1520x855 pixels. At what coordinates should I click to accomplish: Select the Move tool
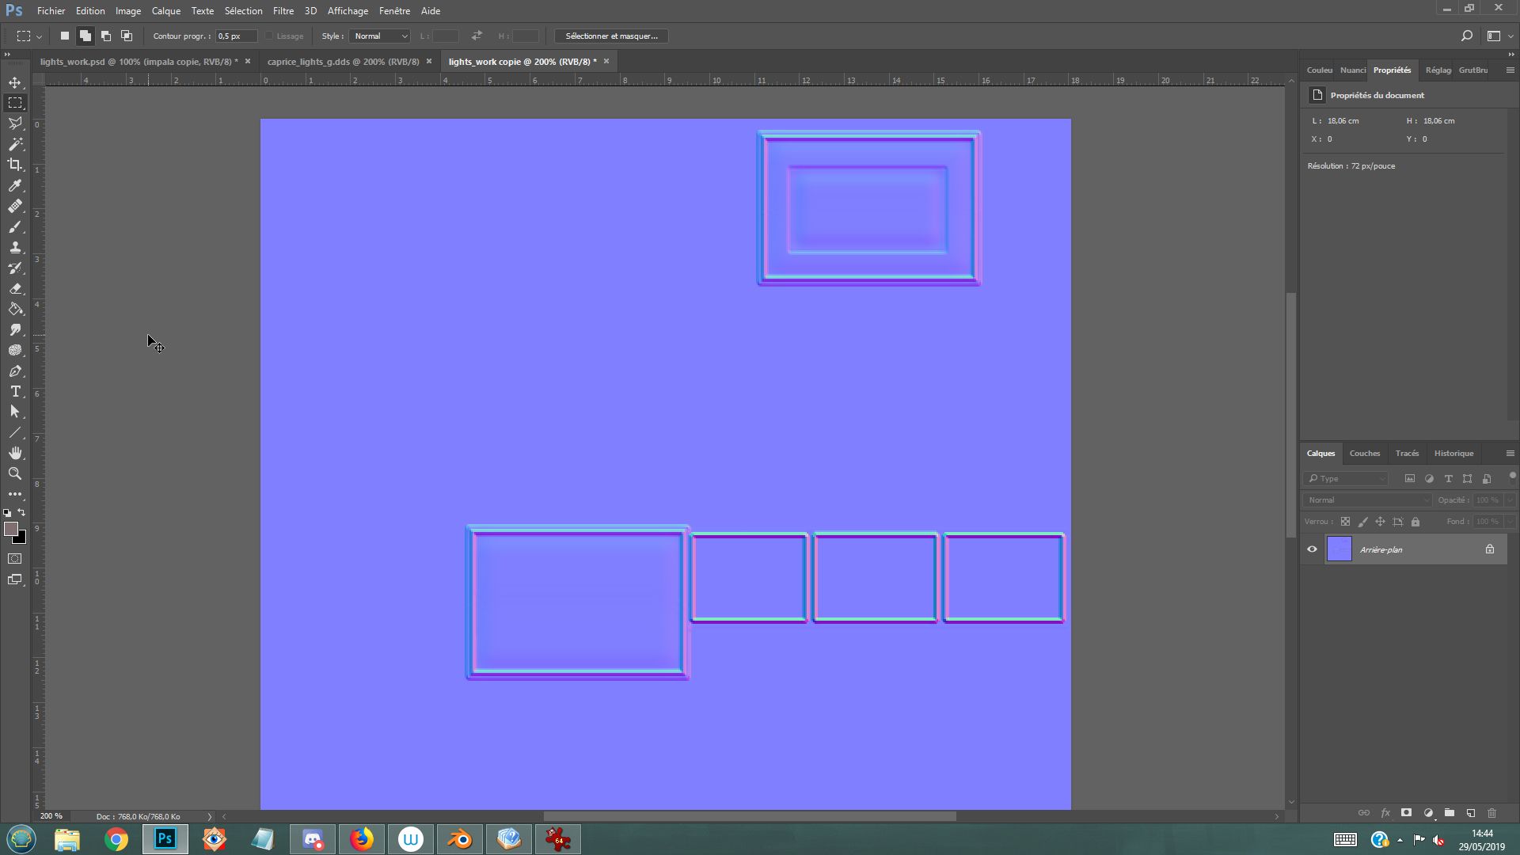point(15,82)
